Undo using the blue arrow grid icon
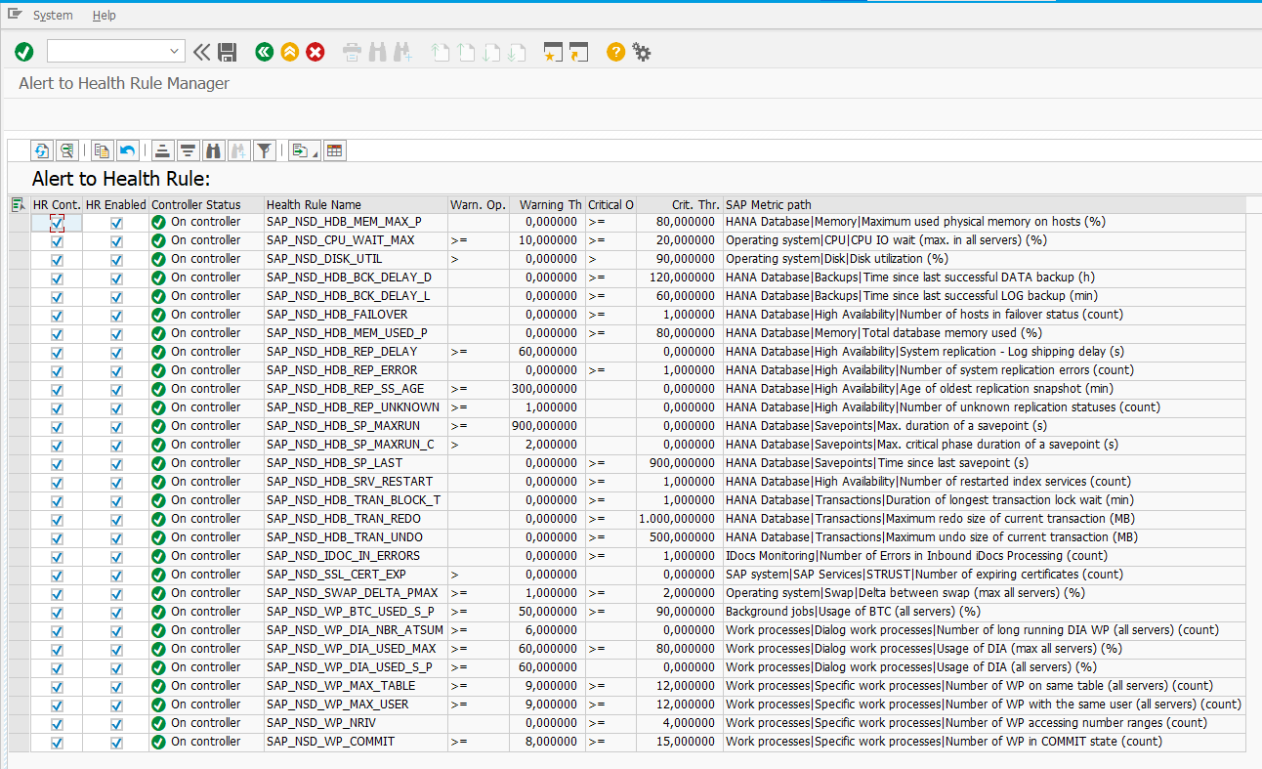This screenshot has width=1262, height=769. click(126, 150)
